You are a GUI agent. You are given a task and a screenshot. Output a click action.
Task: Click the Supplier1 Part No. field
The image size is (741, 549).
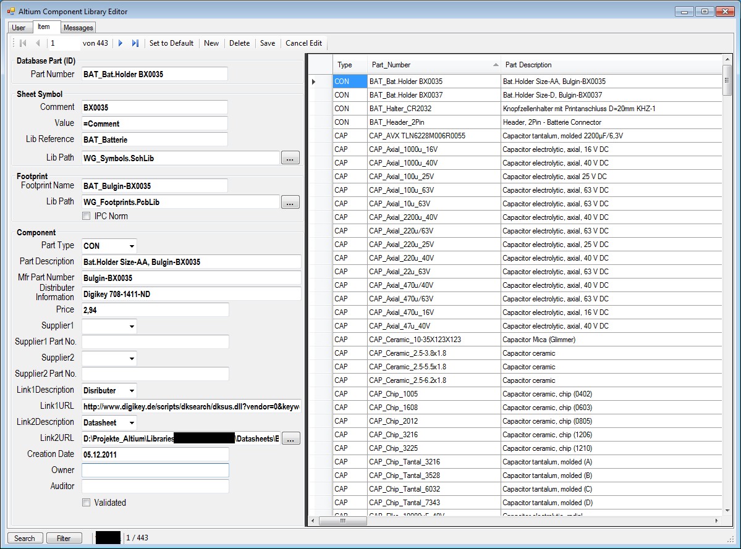click(x=155, y=342)
